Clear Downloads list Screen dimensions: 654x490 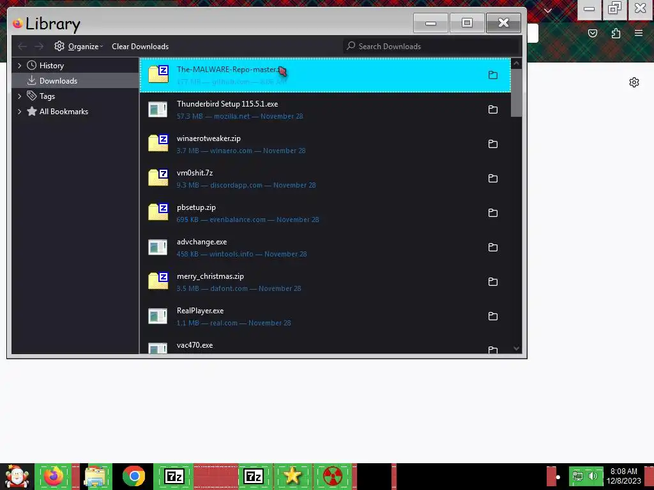point(140,46)
